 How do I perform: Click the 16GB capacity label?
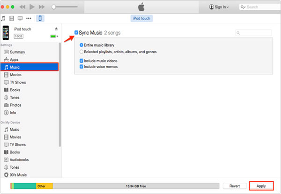pos(18,36)
